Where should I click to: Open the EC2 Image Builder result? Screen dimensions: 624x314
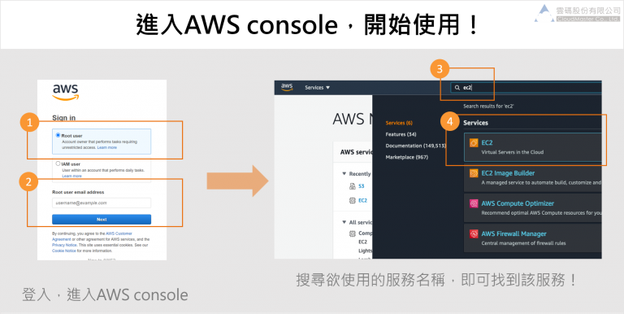(x=532, y=177)
